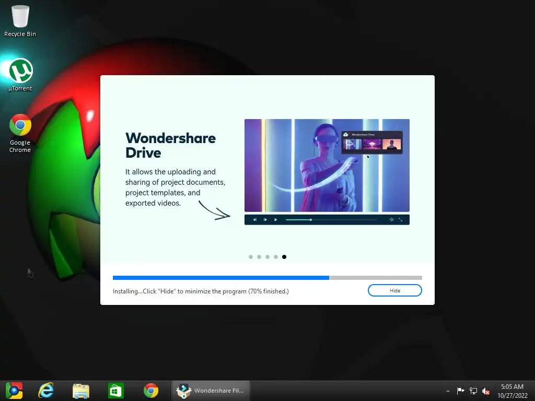
Task: Select the fifth active carousel dot
Action: click(x=284, y=257)
